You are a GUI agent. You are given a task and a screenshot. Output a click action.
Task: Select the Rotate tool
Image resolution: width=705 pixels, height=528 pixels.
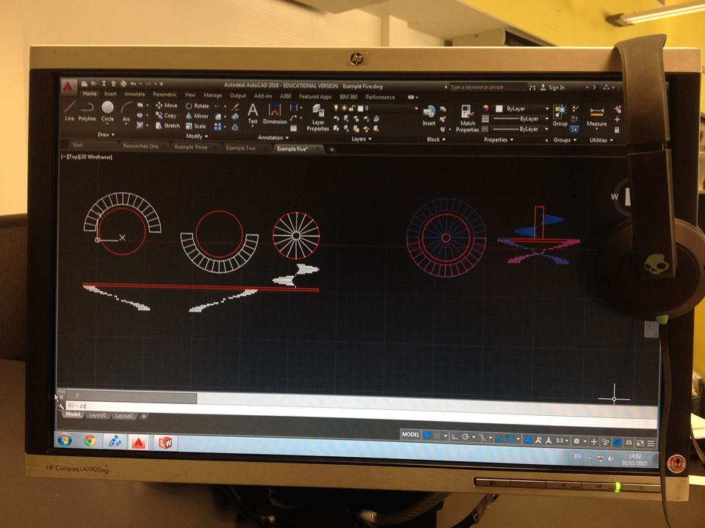click(x=198, y=106)
